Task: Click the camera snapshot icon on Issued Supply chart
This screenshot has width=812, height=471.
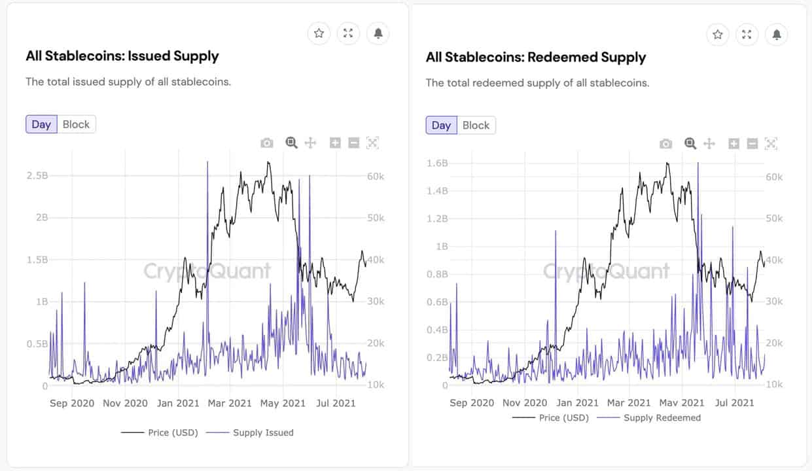Action: pos(267,143)
